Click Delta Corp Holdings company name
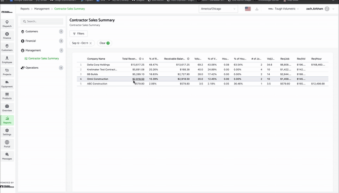339x193 pixels. point(98,65)
